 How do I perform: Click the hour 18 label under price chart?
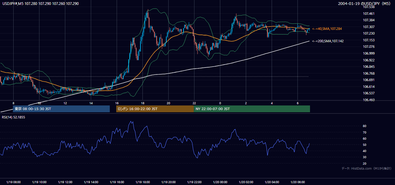pyautogui.click(x=142, y=103)
